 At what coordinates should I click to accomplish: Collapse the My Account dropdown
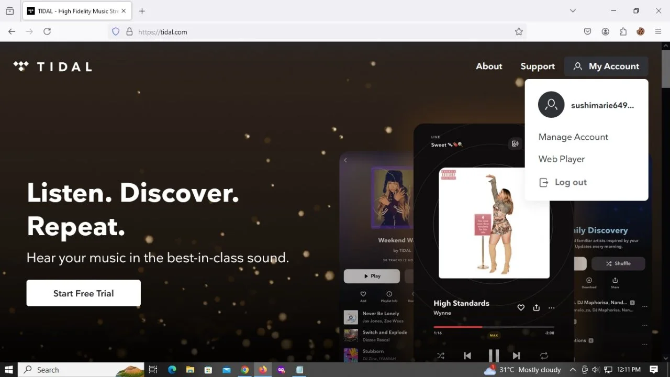[x=606, y=66]
